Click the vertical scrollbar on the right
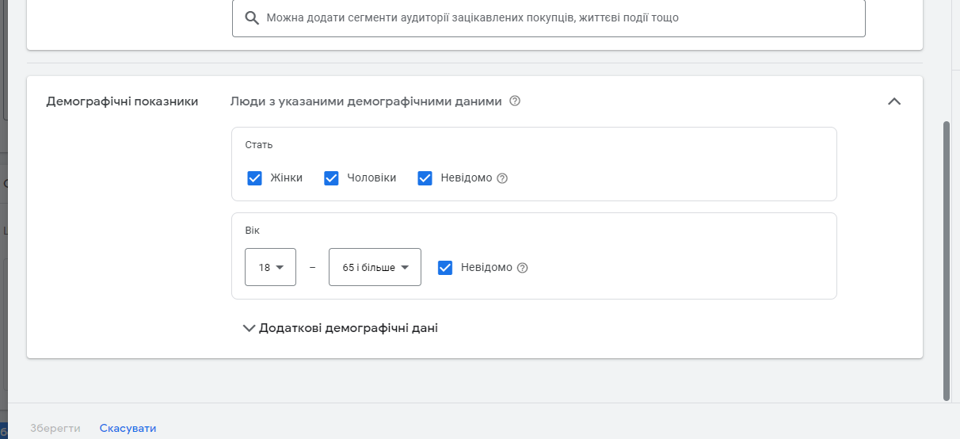960x439 pixels. [947, 261]
